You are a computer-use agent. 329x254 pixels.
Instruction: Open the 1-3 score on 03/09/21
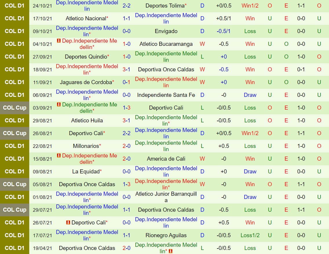point(127,108)
